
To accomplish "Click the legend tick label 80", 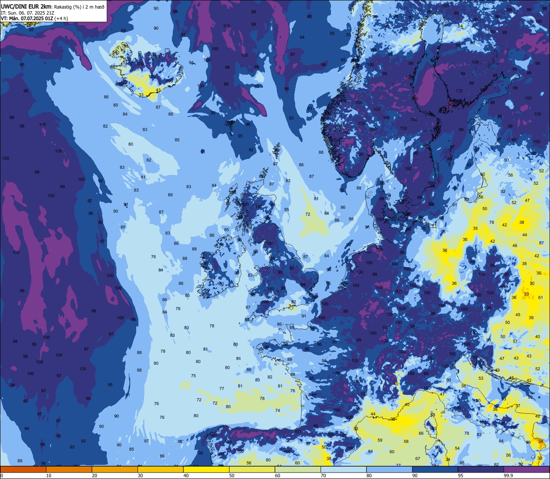I will point(369,476).
